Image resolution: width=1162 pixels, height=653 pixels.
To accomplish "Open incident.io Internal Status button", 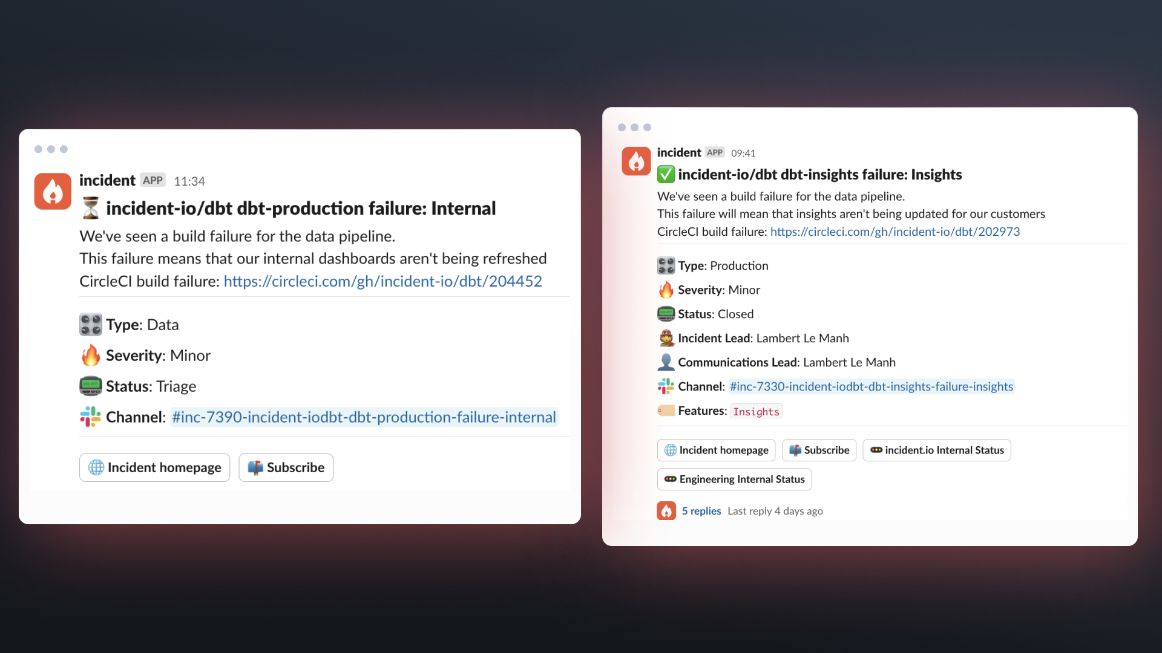I will [x=936, y=450].
